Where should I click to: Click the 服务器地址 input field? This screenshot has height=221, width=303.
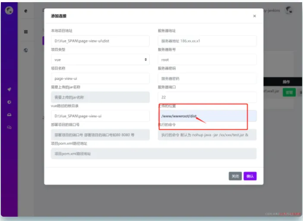(x=207, y=41)
